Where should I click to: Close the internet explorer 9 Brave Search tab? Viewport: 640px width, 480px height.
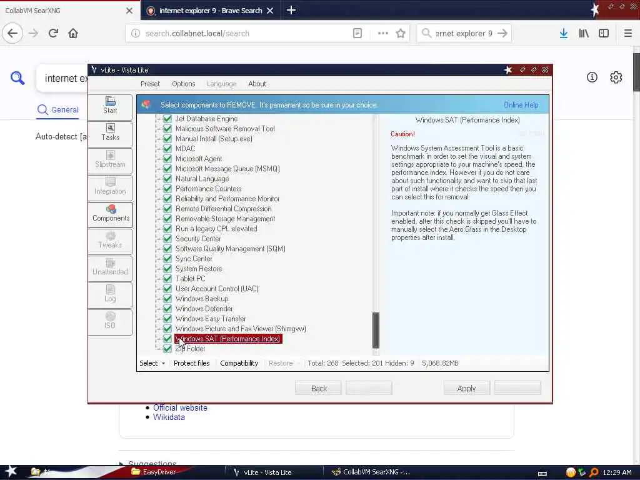click(x=270, y=11)
